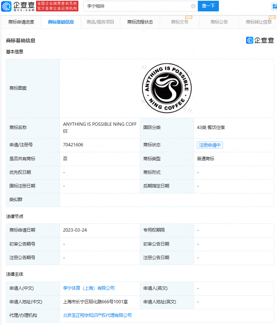
Task: Click the 类似群 row label
Action: (x=16, y=199)
